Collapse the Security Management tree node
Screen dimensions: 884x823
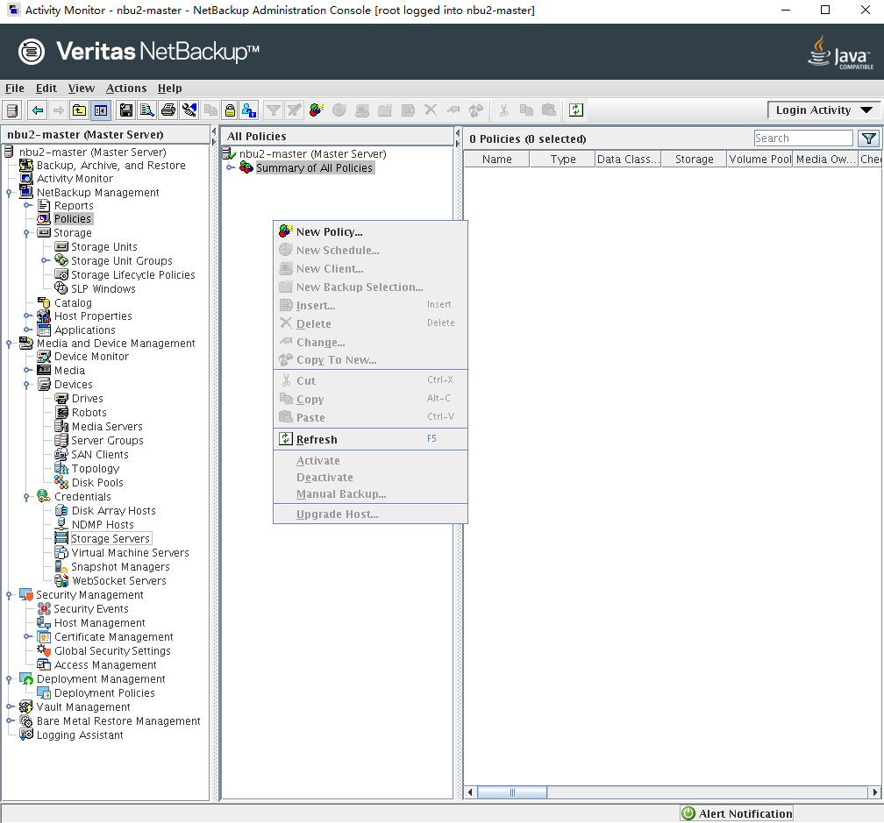click(10, 595)
